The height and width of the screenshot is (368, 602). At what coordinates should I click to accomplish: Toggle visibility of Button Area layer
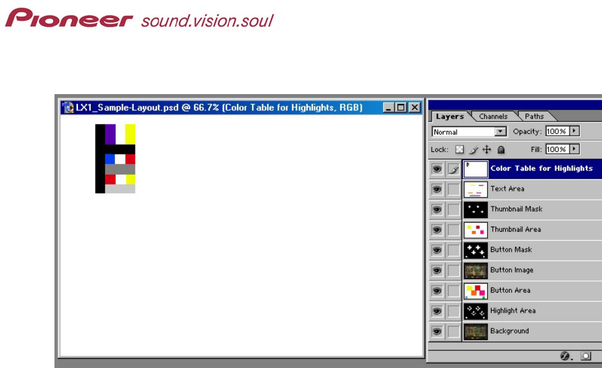tap(437, 291)
